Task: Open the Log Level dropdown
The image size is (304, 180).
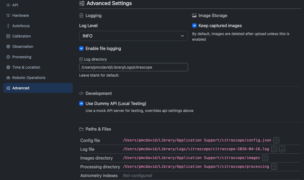Action: (x=133, y=36)
